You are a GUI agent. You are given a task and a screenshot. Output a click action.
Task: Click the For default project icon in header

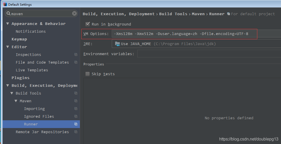228,14
